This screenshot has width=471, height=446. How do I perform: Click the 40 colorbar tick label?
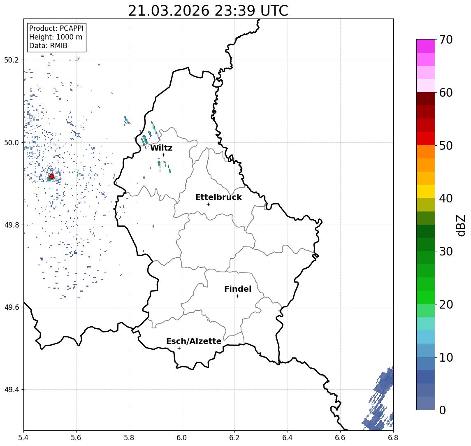(x=446, y=198)
